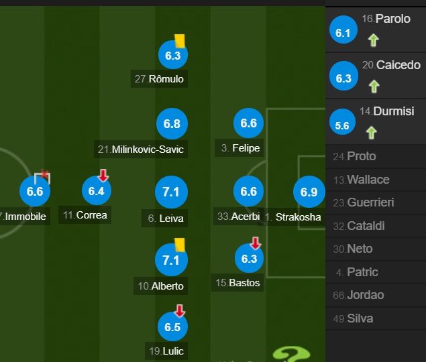This screenshot has width=426, height=362.
Task: Open Strakosha's 6.9 rating bubble
Action: click(x=309, y=192)
